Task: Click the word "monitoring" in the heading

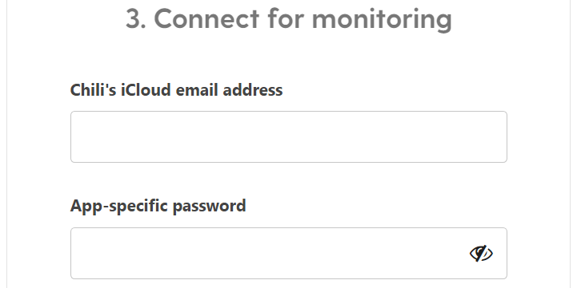Action: point(382,19)
